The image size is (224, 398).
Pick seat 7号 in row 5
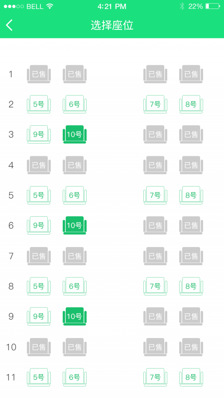[155, 195]
